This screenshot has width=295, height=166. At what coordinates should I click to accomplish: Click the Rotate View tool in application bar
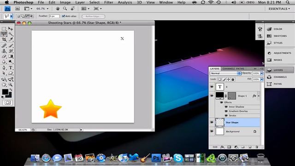coord(72,9)
